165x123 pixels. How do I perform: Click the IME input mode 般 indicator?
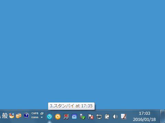coord(5,116)
